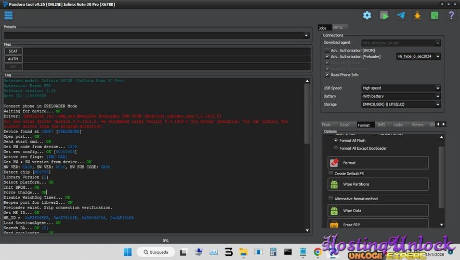Open the bold 3 app icon on taskbar
The height and width of the screenshot is (260, 460).
coord(229,252)
